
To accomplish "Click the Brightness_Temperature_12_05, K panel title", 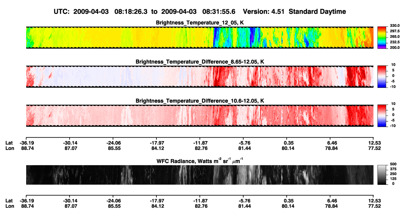I will pyautogui.click(x=200, y=23).
